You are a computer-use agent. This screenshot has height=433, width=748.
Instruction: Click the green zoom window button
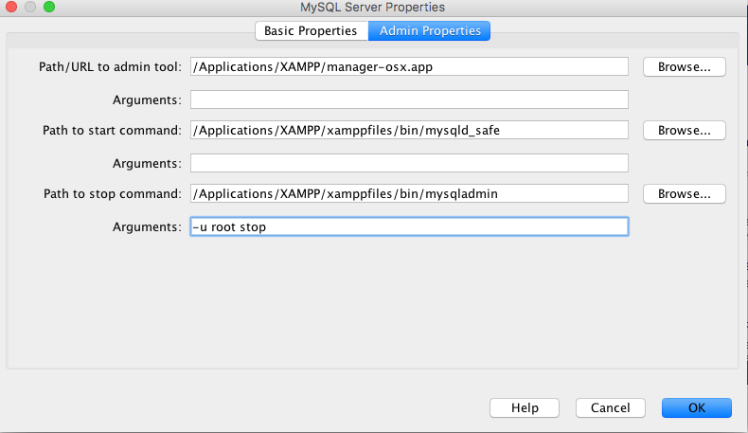[x=49, y=7]
